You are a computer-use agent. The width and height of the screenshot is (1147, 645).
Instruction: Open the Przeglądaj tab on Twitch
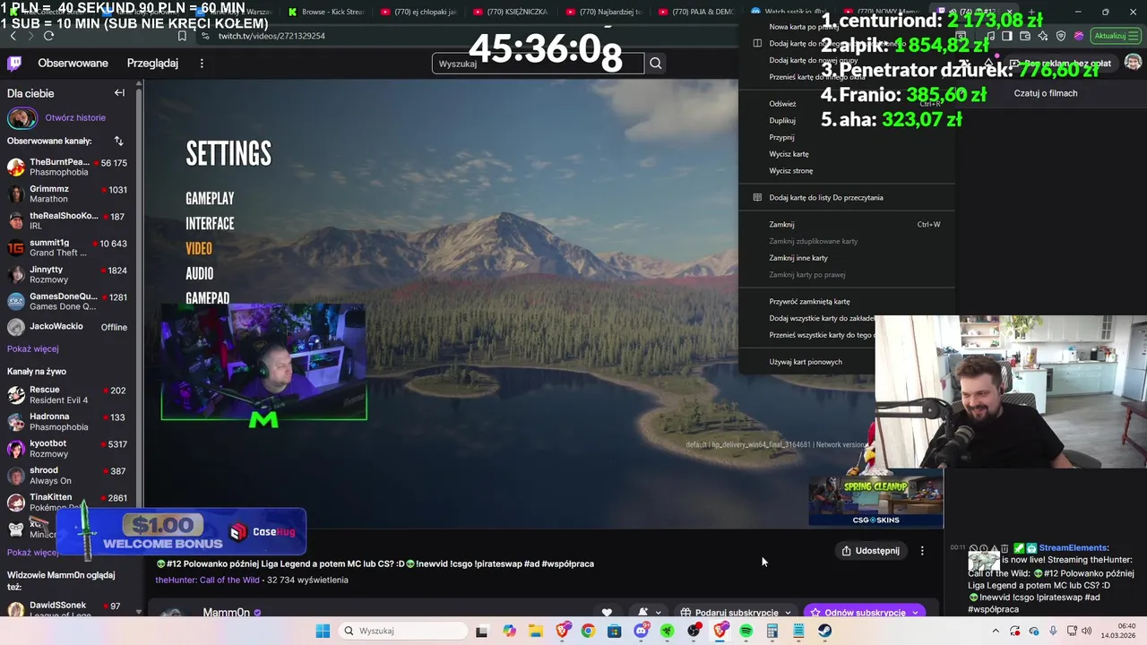tap(152, 64)
